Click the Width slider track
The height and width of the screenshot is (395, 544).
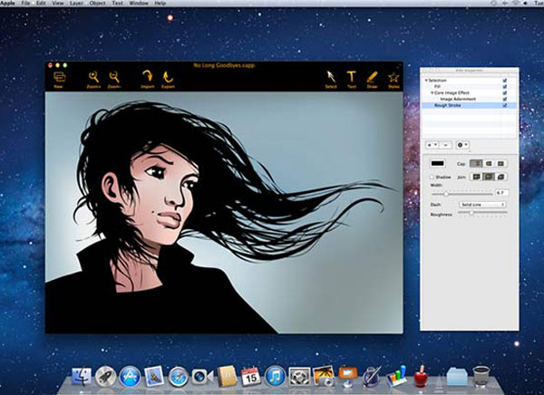pyautogui.click(x=461, y=194)
